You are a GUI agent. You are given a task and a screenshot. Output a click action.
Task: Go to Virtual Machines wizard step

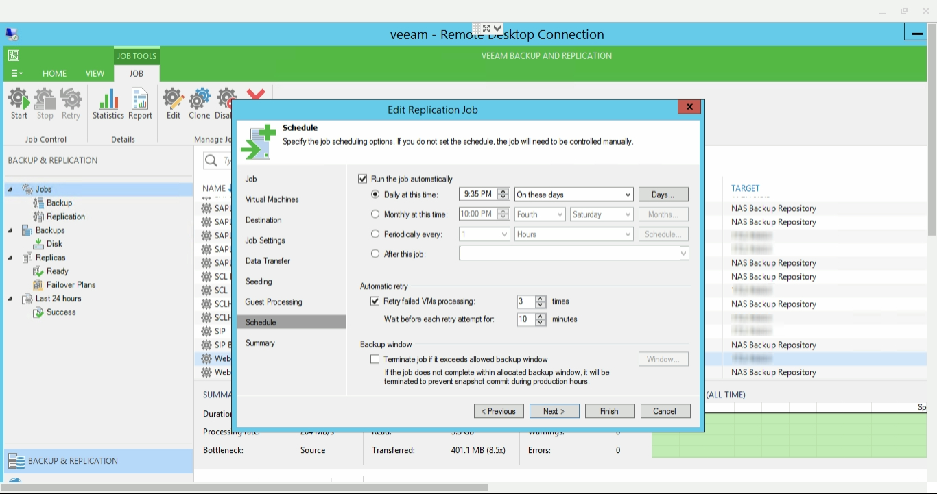(x=272, y=199)
